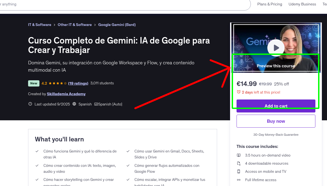Click the Add to cart button
The image size is (327, 186).
coord(276,106)
